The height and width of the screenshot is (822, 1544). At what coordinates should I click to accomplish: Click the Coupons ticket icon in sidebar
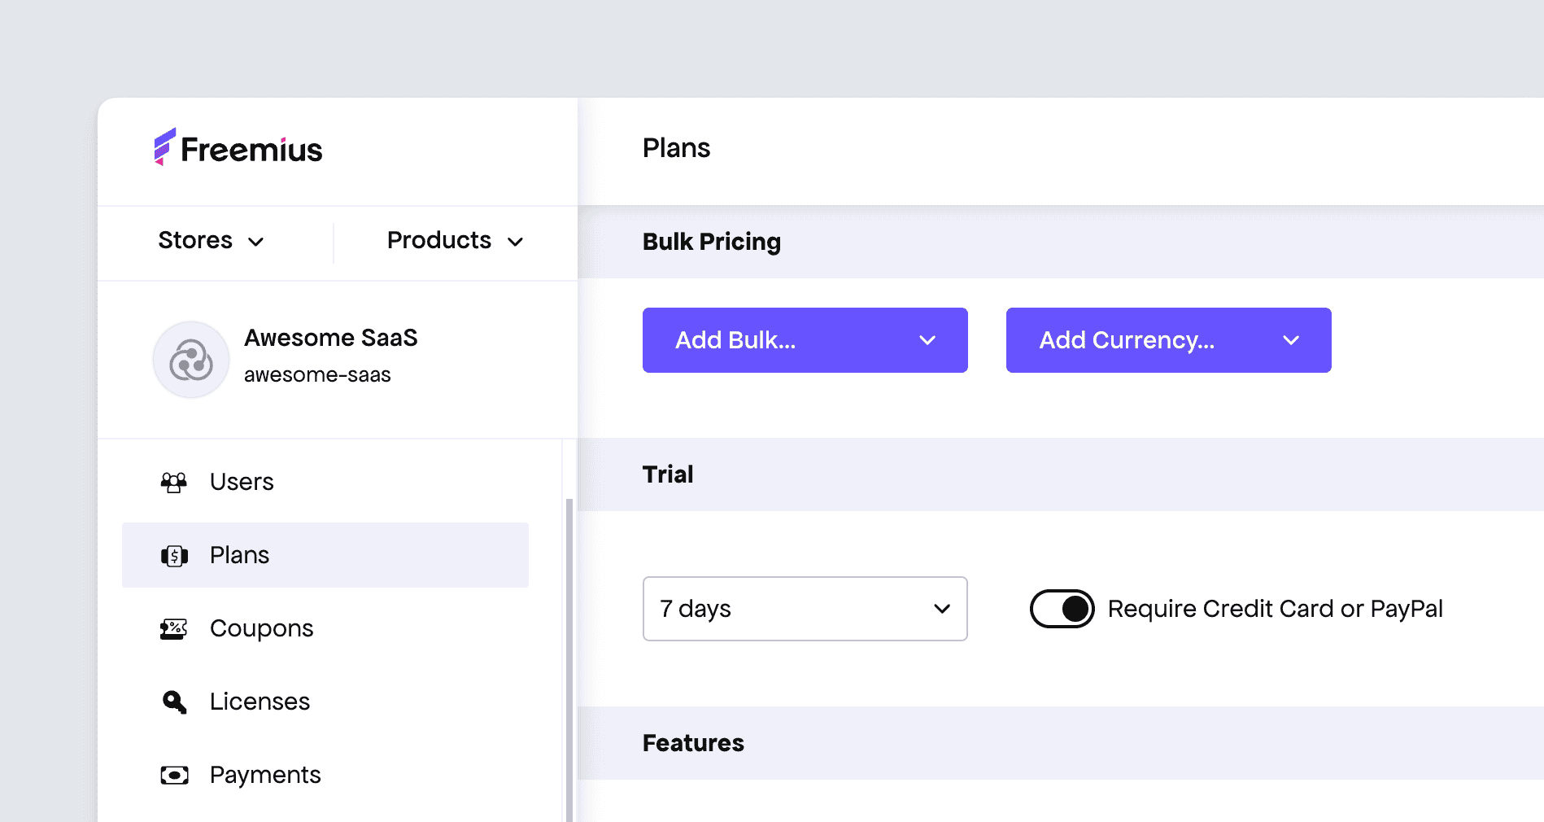[174, 629]
